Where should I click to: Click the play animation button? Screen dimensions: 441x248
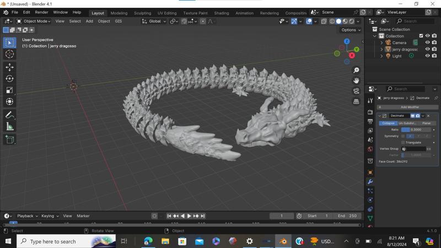click(x=189, y=216)
